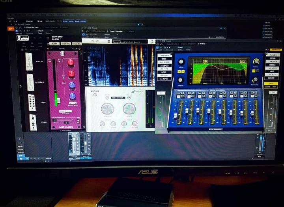The image size is (284, 207).
Task: Select the GAIN tab in NR800
Action: pyautogui.click(x=268, y=87)
